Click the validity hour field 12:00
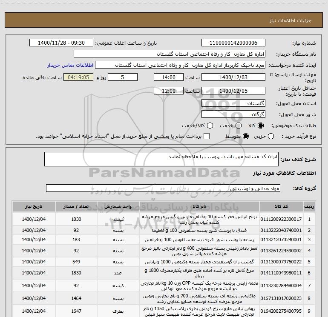The width and height of the screenshot is (328, 317). tap(169, 91)
